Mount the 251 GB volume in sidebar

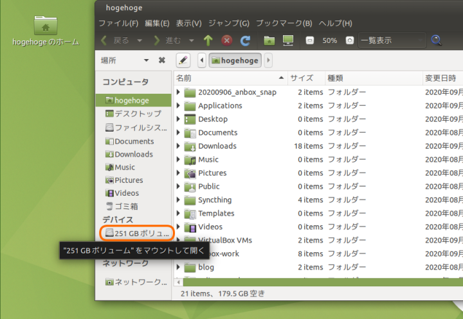(x=136, y=232)
